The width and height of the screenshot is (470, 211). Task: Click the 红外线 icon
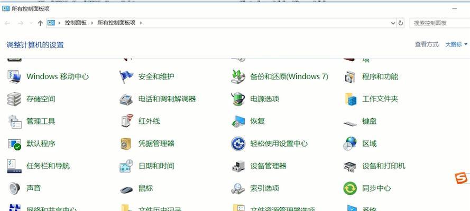click(126, 121)
